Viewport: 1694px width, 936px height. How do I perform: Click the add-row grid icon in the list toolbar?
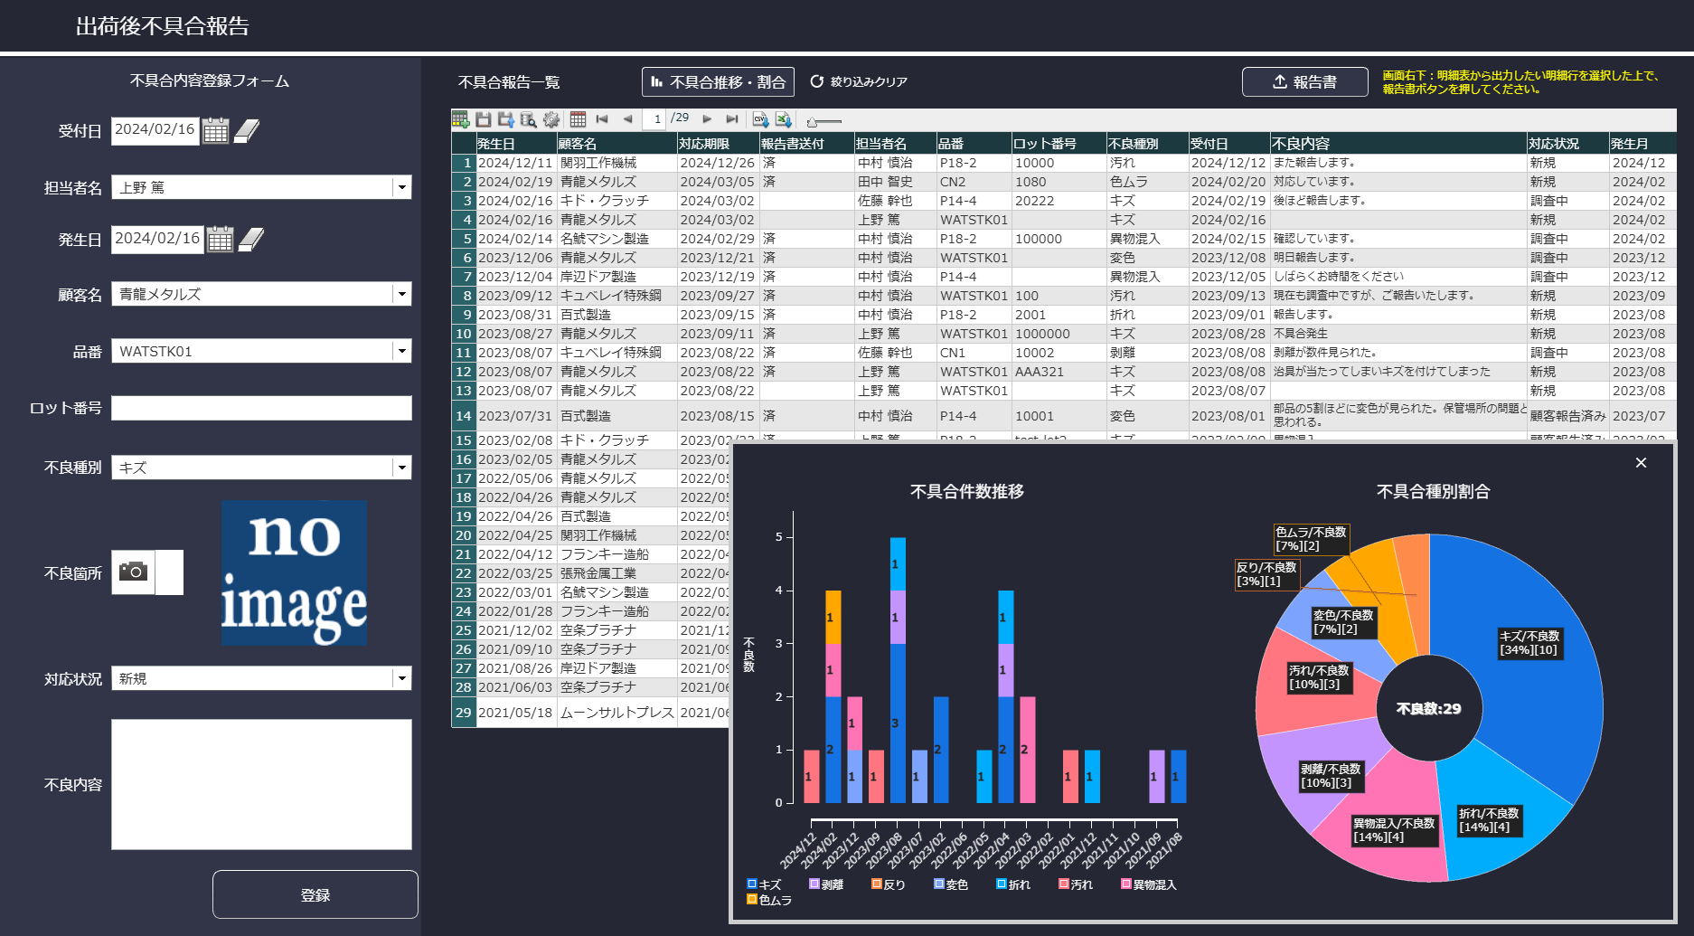click(461, 119)
